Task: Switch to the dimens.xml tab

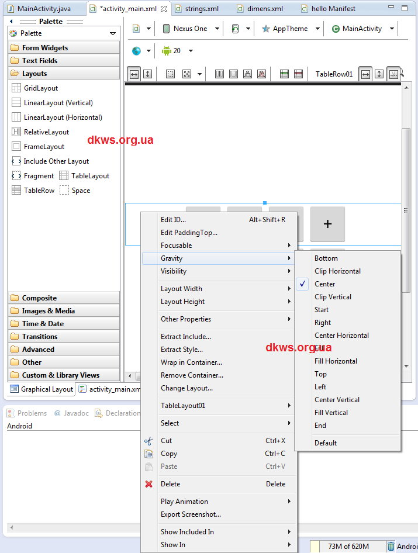Action: pyautogui.click(x=260, y=9)
